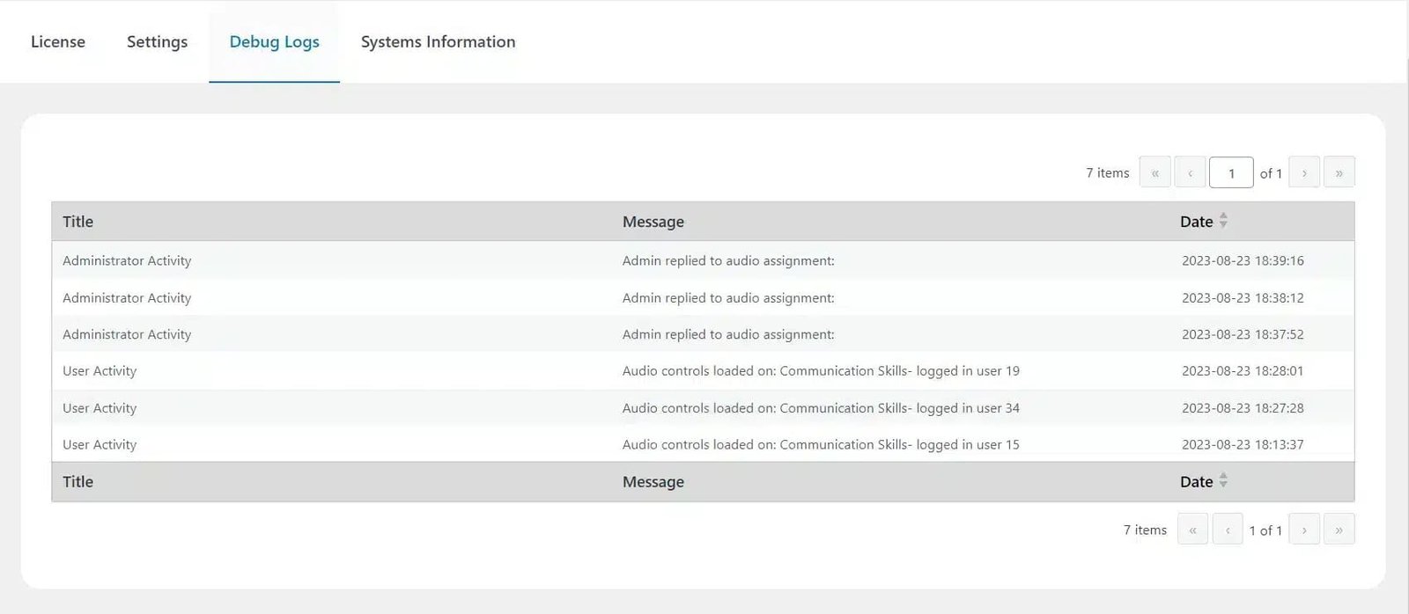The image size is (1409, 614).
Task: Select Administrator Activity row dated 18:39:16
Action: pyautogui.click(x=703, y=260)
